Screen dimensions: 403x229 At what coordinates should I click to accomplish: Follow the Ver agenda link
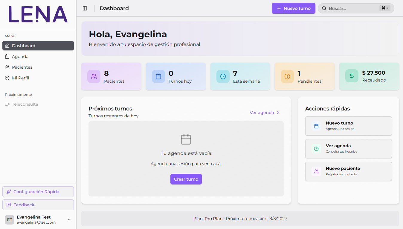coord(265,113)
